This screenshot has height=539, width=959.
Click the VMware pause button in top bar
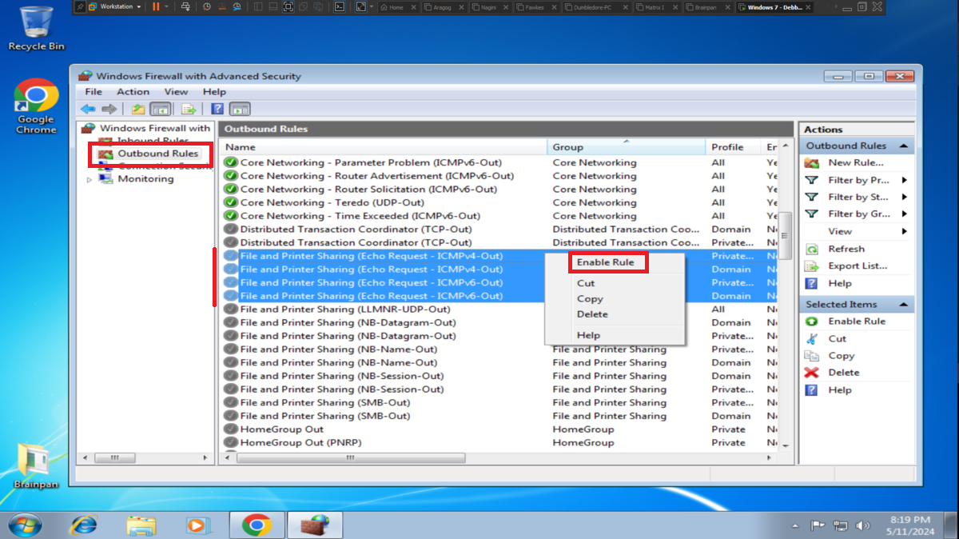point(156,6)
